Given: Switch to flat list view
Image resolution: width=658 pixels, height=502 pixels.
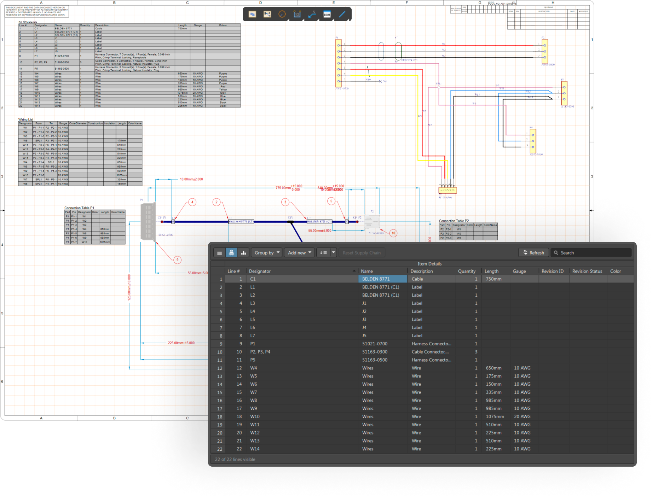Looking at the screenshot, I should (219, 252).
